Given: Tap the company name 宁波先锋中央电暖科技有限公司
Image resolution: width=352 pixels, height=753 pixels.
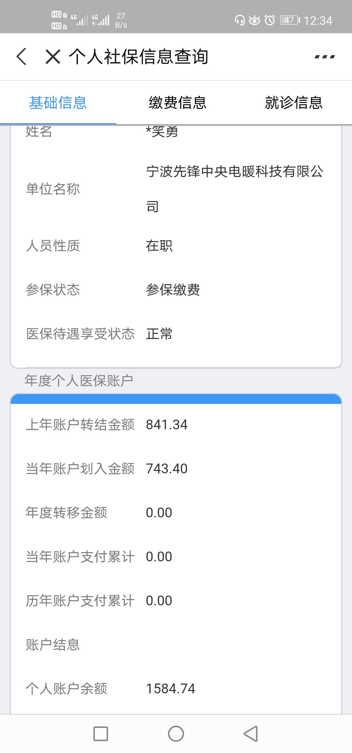Looking at the screenshot, I should click(235, 189).
